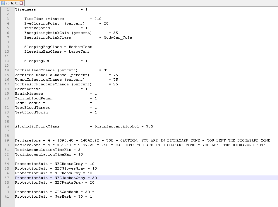Click the value 14042.22 in the DeclareZone line

[90, 140]
